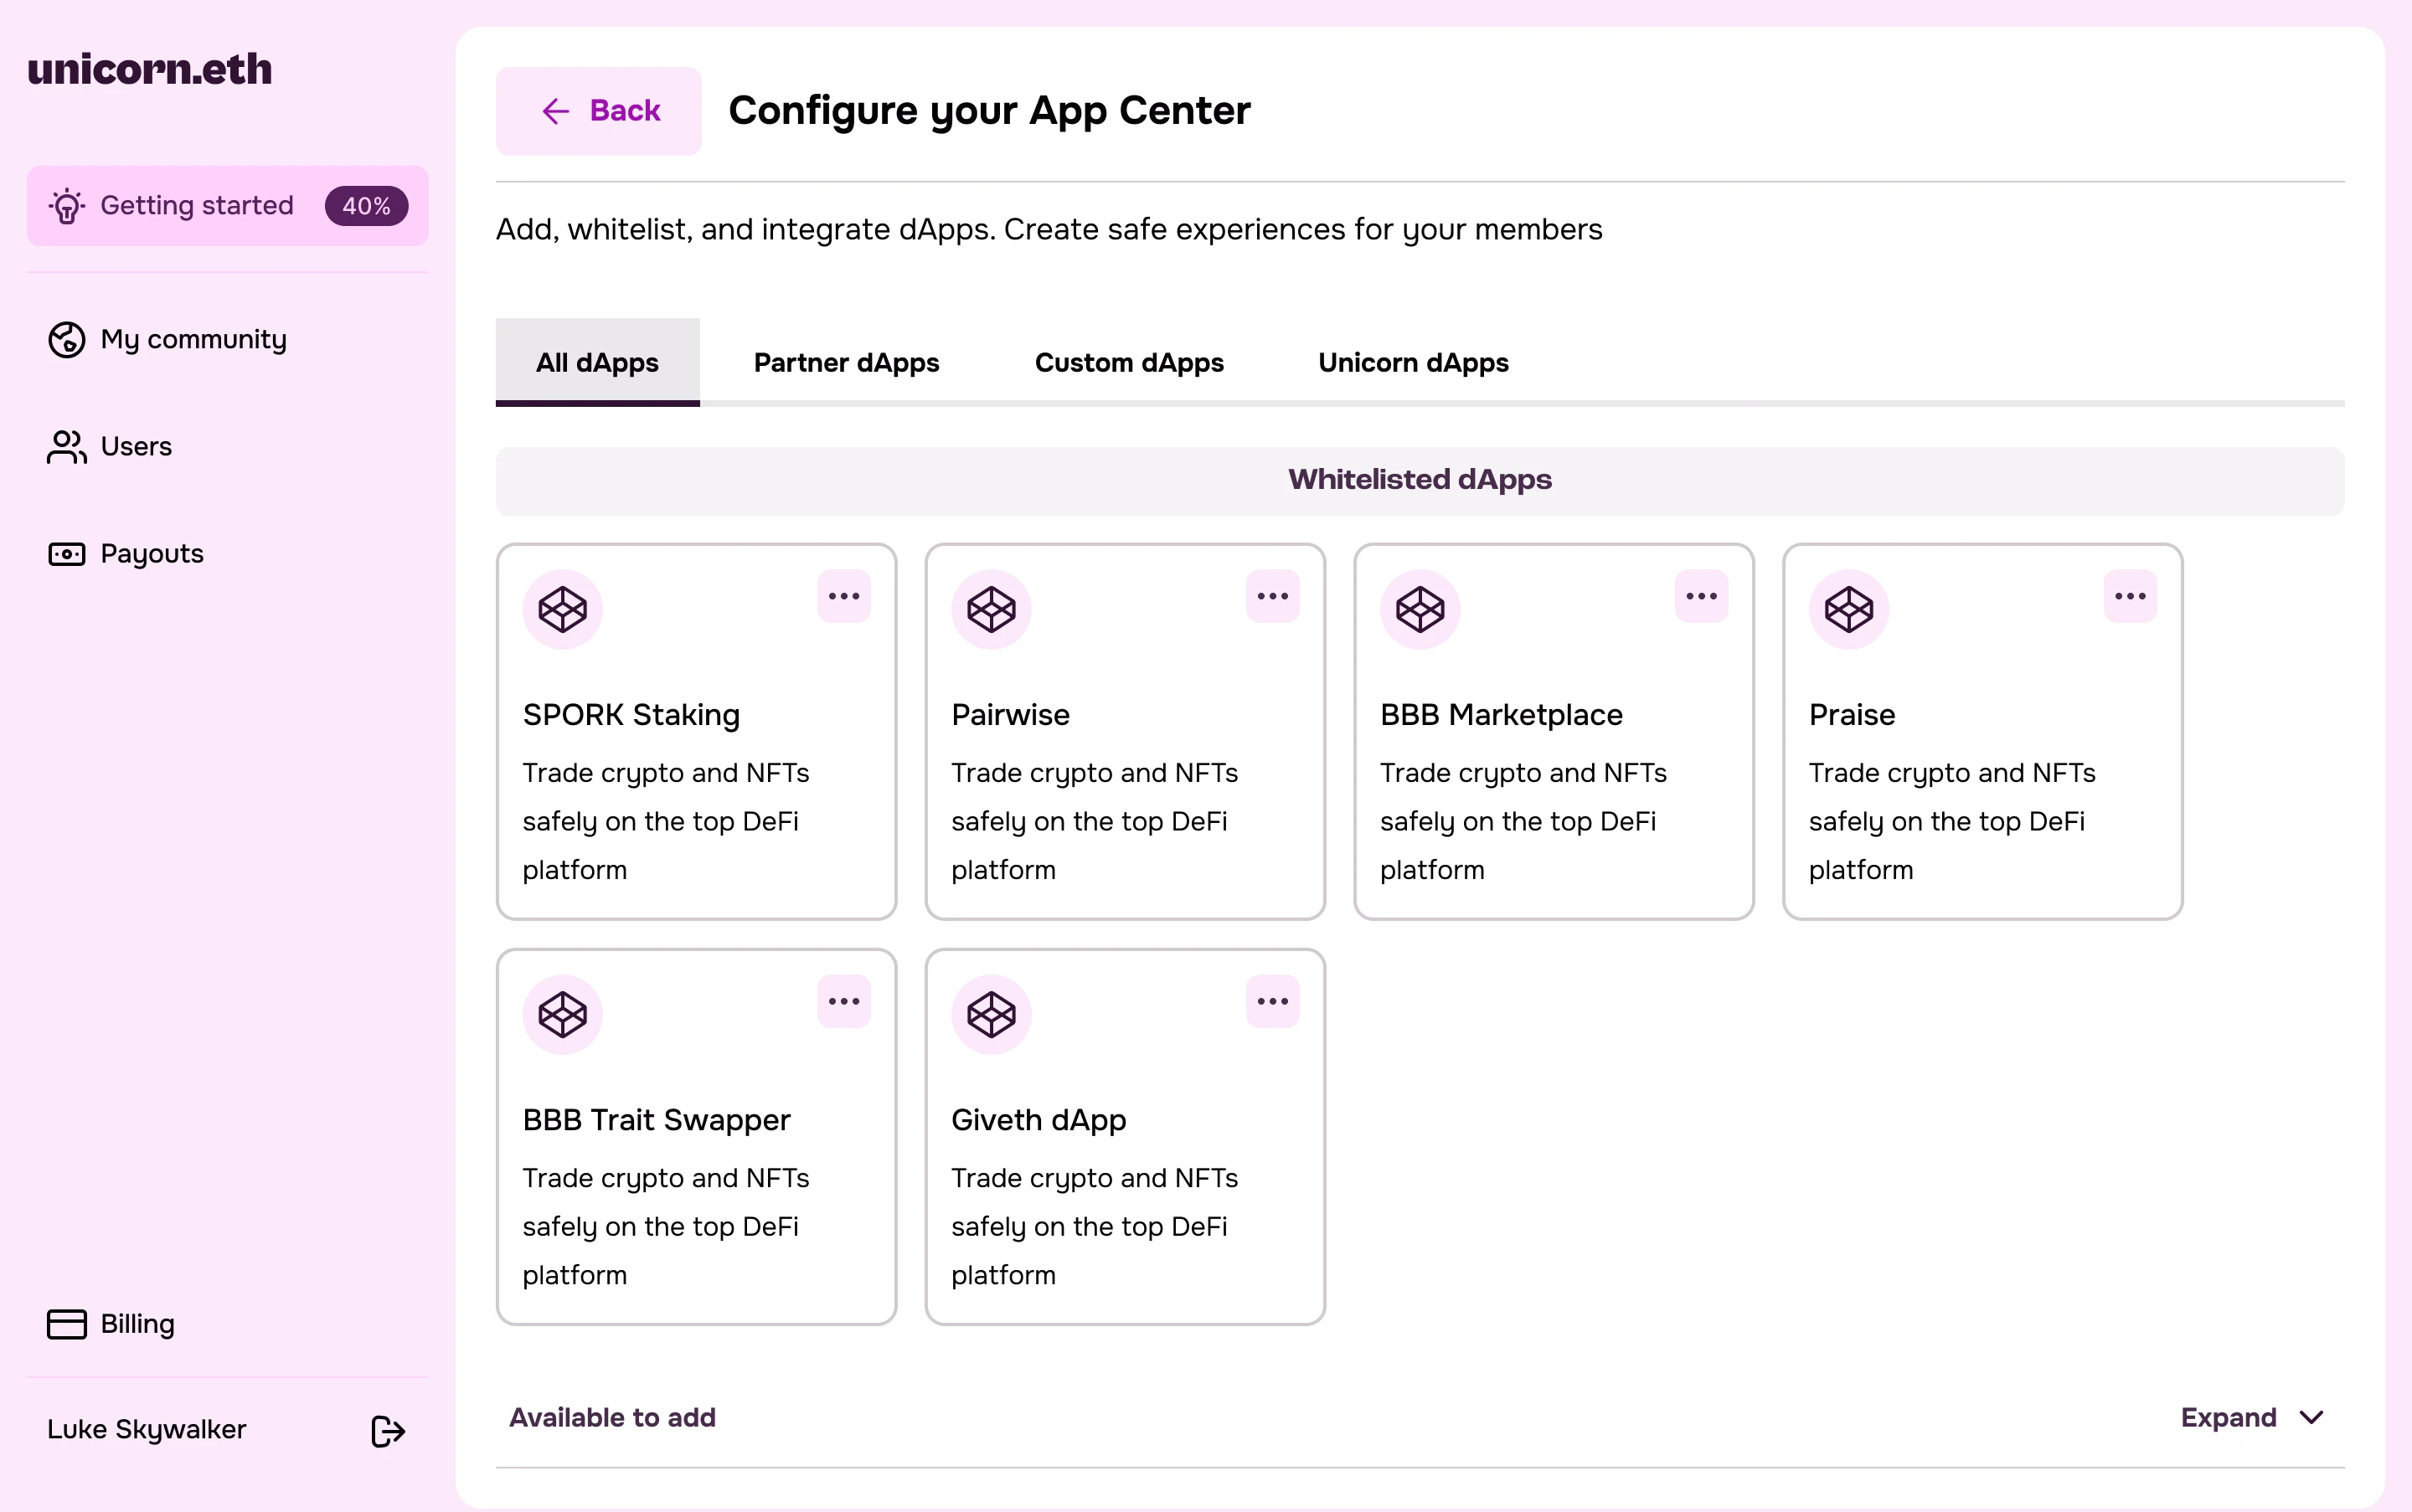Click the SPORK Staking card title
This screenshot has height=1512, width=2412.
631,715
